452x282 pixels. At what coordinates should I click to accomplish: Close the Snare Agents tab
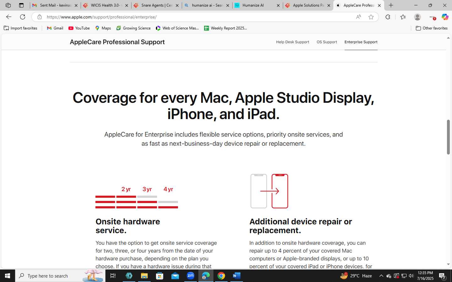(x=177, y=5)
